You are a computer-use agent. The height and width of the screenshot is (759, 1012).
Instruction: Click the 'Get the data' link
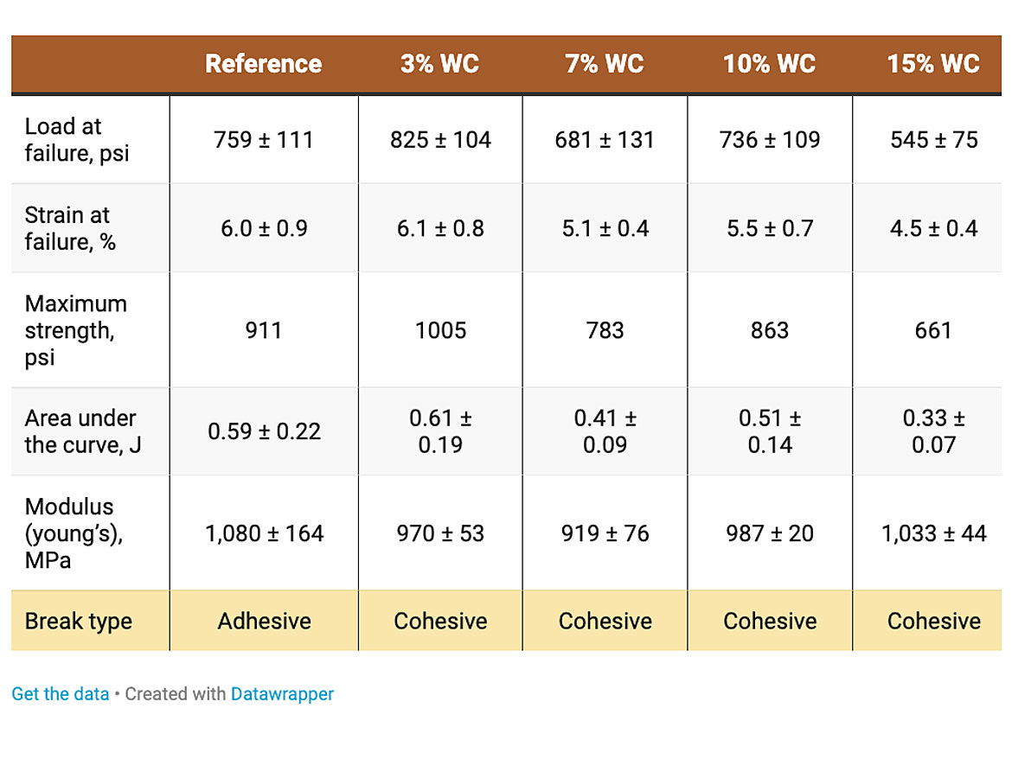tap(61, 693)
